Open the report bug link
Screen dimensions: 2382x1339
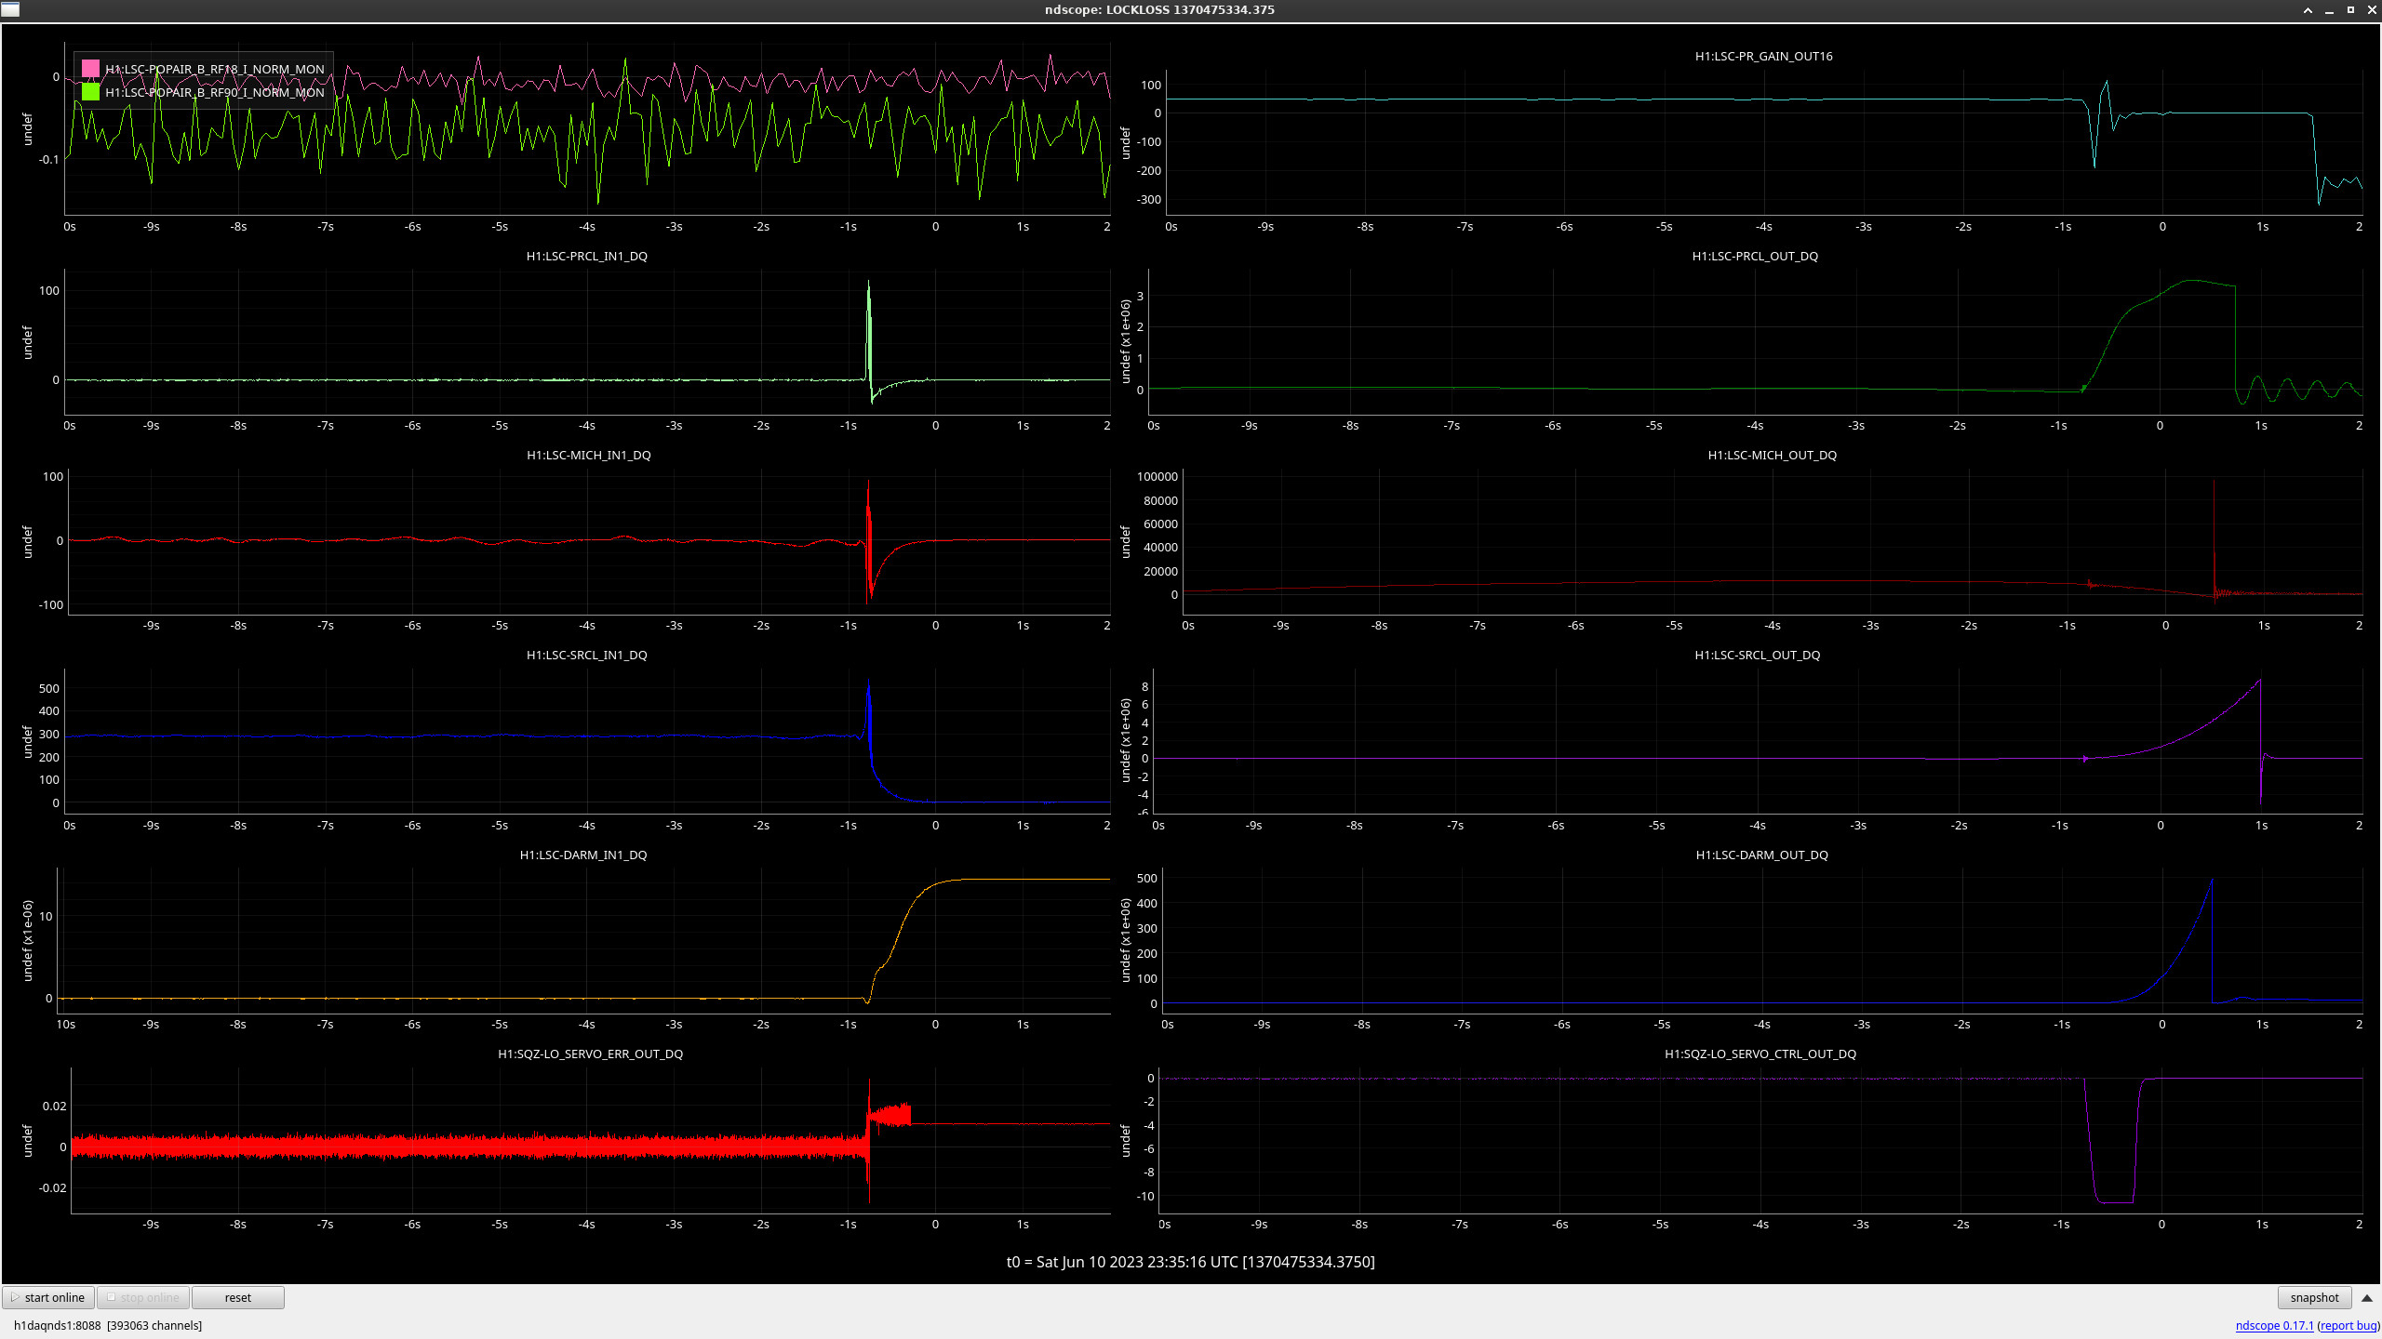pos(2349,1325)
